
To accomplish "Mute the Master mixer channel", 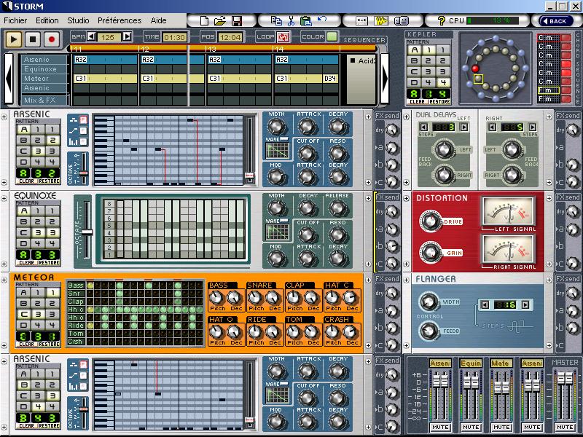I will click(x=566, y=428).
